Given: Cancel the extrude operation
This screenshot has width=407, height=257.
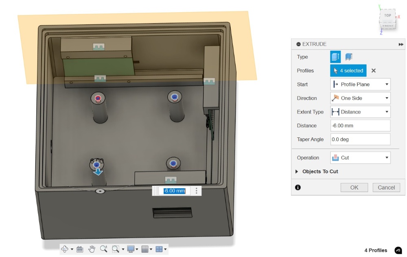Looking at the screenshot, I should [x=386, y=187].
